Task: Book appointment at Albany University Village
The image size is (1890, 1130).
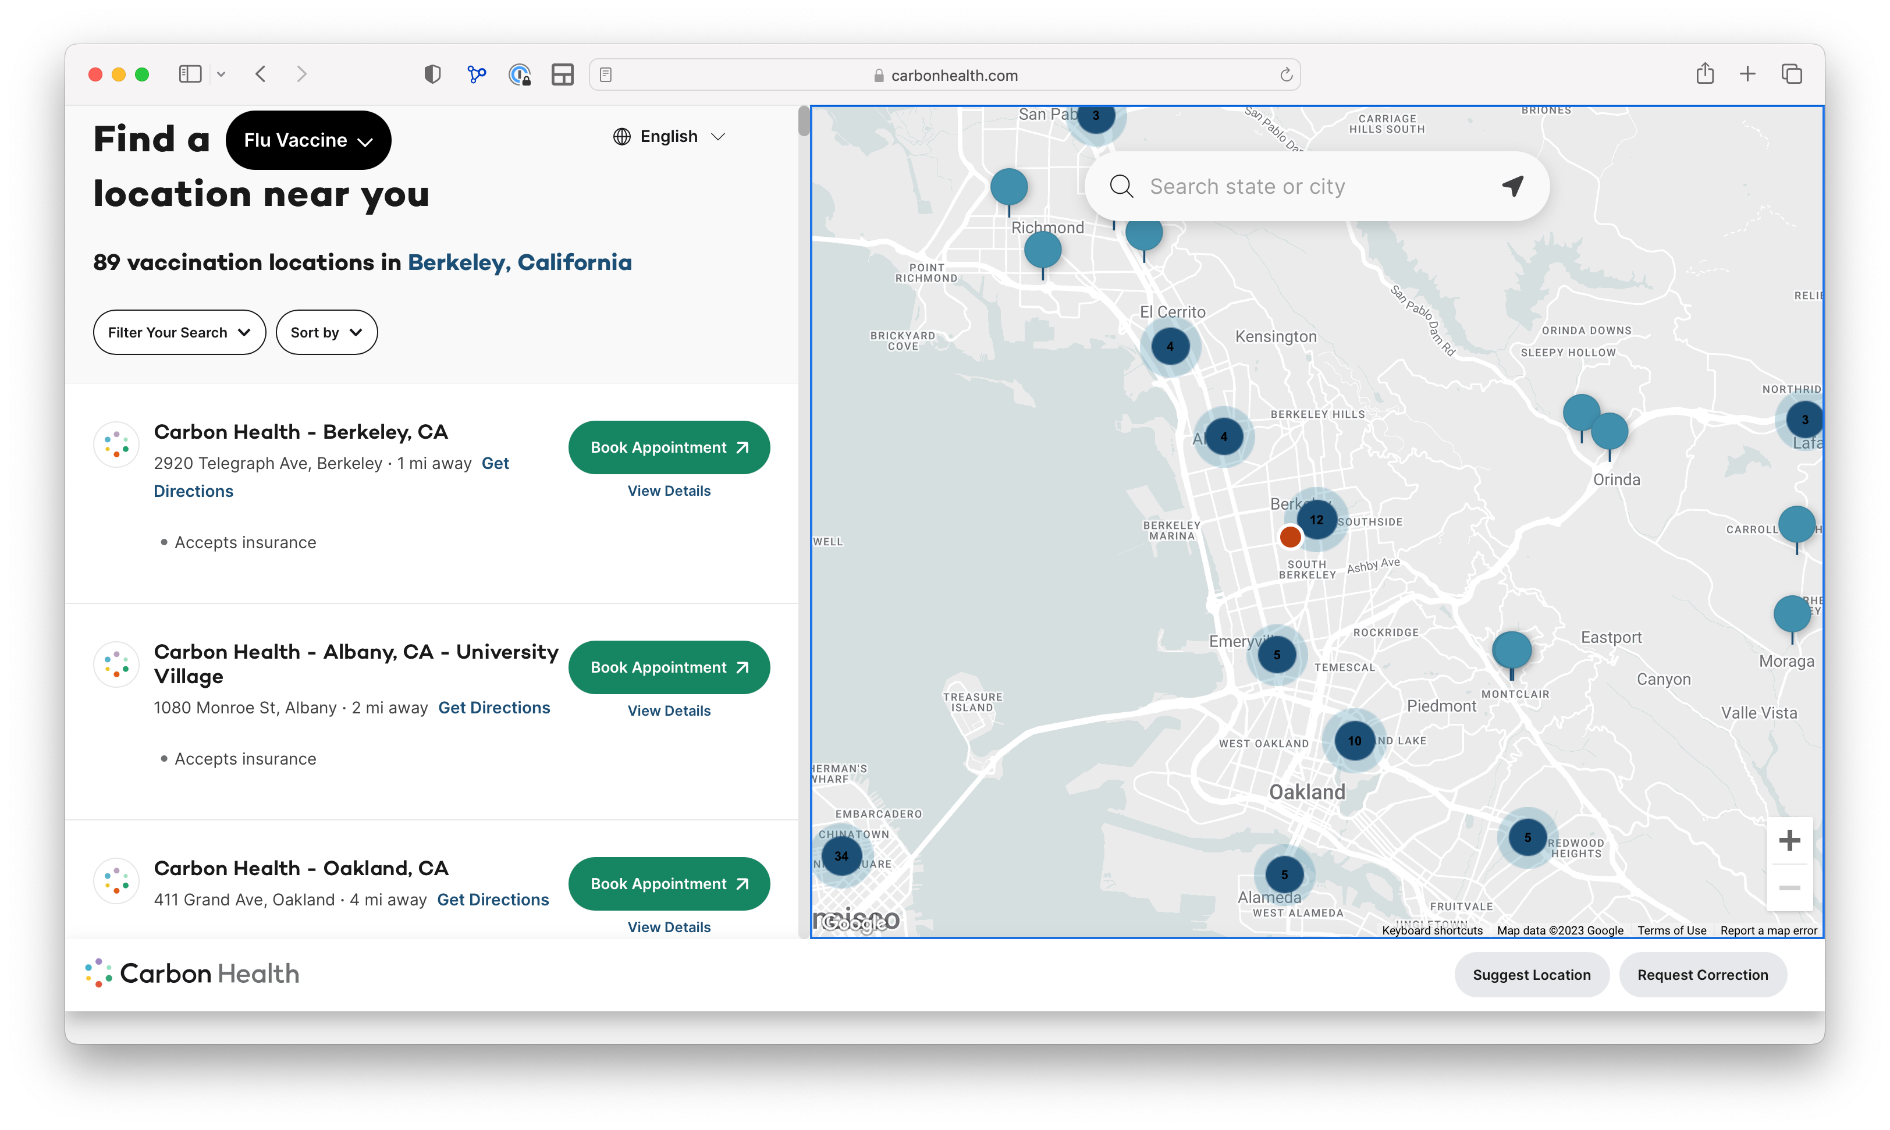Action: pyautogui.click(x=669, y=667)
